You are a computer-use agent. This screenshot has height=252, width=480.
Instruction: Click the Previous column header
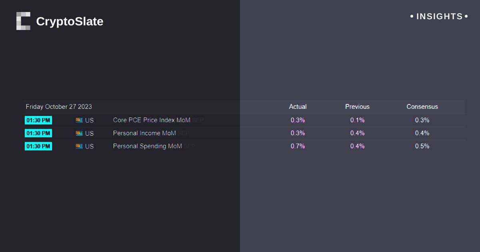point(357,107)
